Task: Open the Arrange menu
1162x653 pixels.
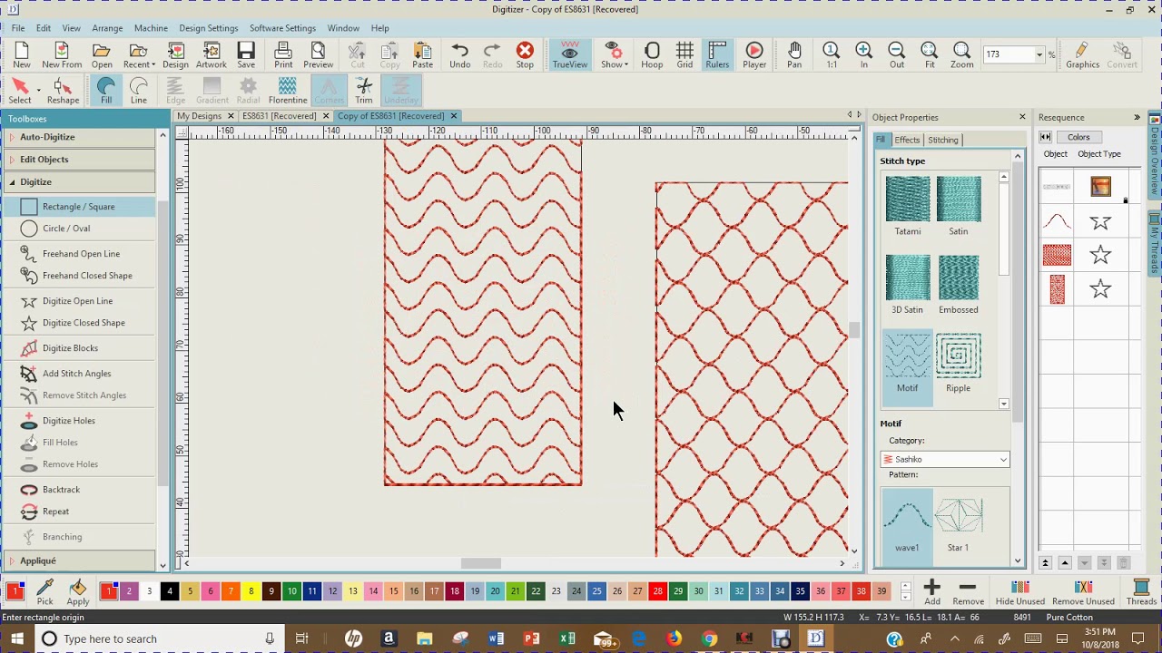Action: 107,28
